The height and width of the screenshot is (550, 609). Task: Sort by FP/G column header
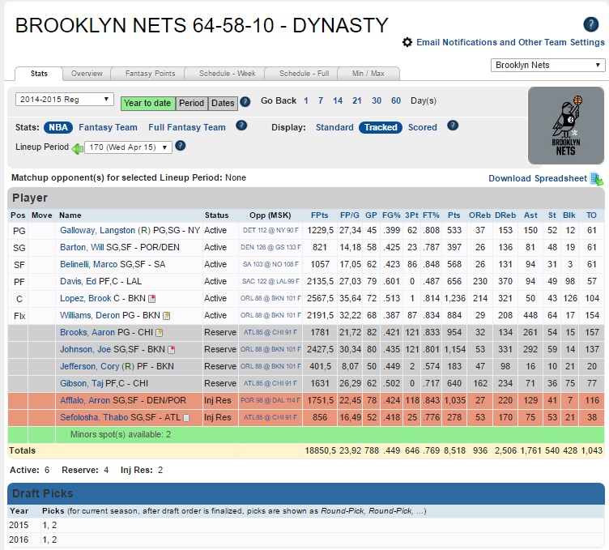click(x=350, y=215)
